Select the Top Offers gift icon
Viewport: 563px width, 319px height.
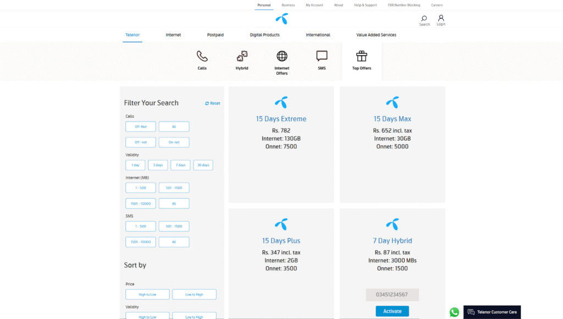click(361, 56)
